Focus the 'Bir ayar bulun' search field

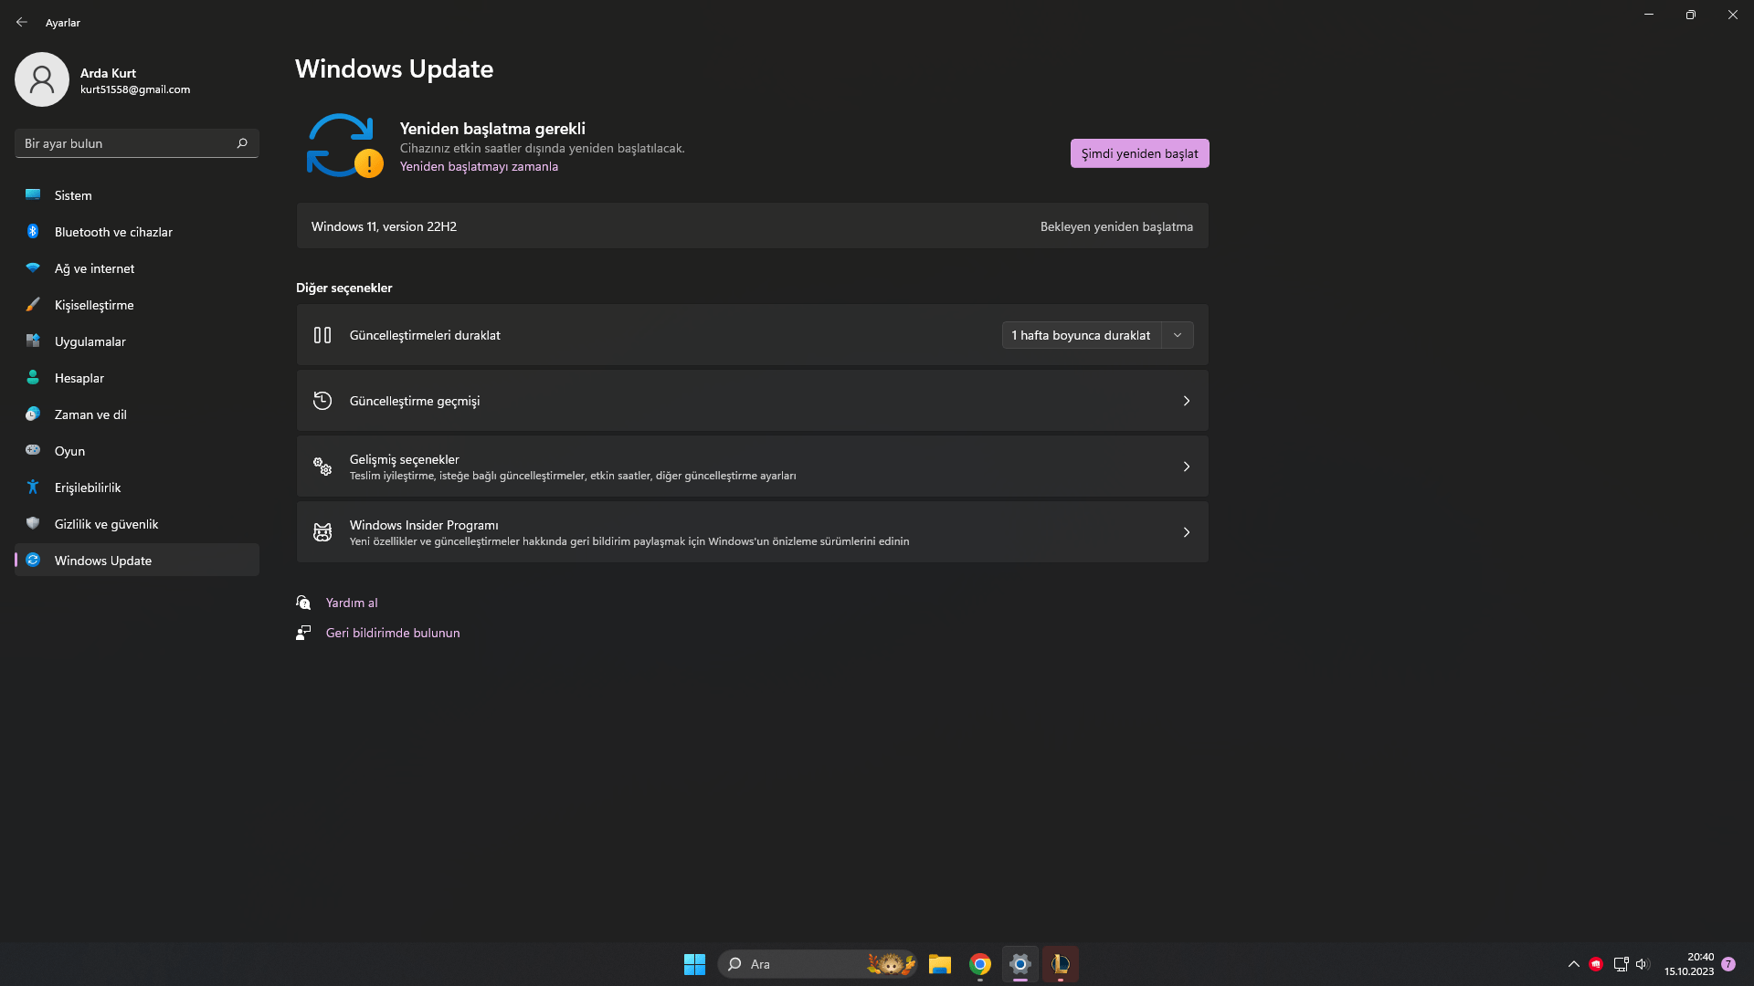(137, 143)
